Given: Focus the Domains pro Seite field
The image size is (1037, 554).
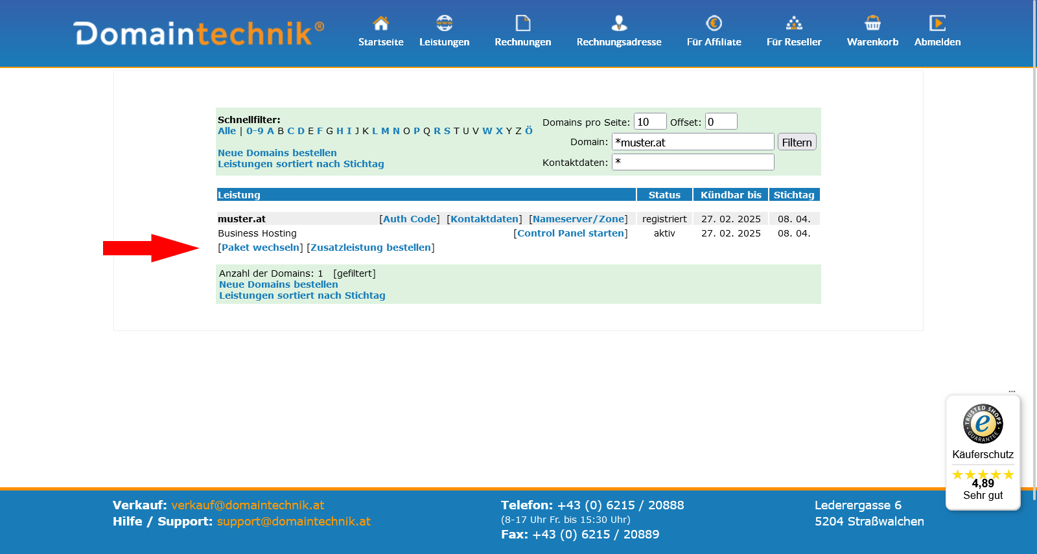Looking at the screenshot, I should pyautogui.click(x=649, y=122).
